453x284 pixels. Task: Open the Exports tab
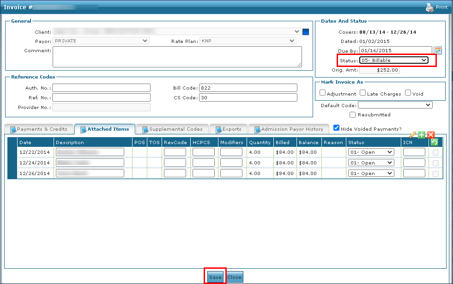[229, 129]
